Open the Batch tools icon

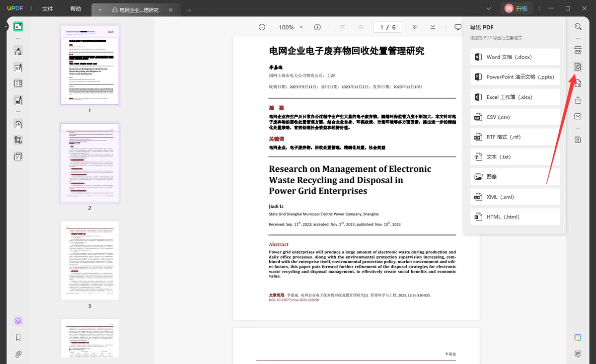pyautogui.click(x=18, y=156)
